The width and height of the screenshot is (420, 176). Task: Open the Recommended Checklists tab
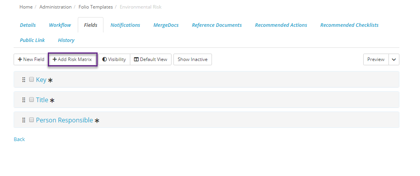tap(349, 25)
